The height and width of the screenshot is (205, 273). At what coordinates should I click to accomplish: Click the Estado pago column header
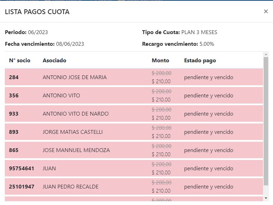(200, 61)
